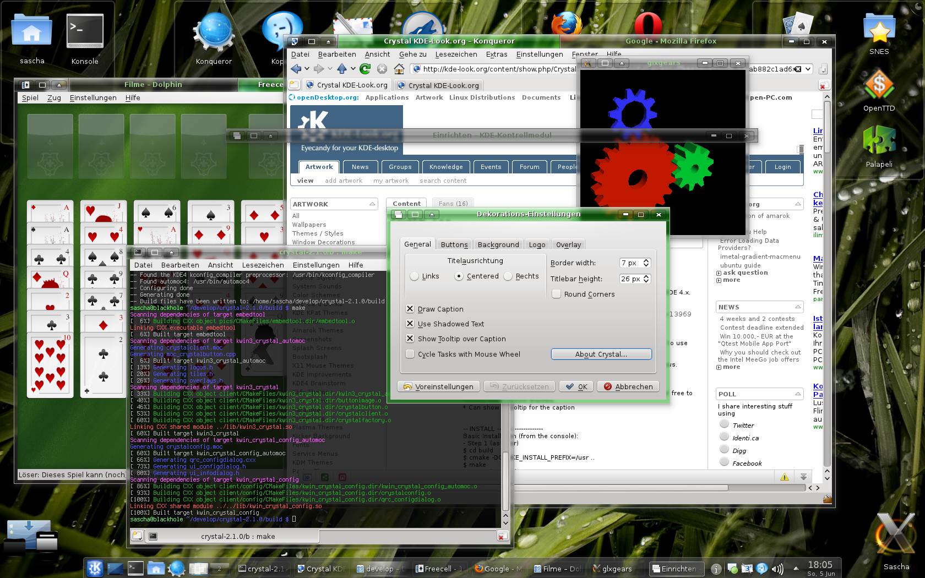This screenshot has height=578, width=925.
Task: Click the Firefox icon on the desktop
Action: tap(566, 25)
